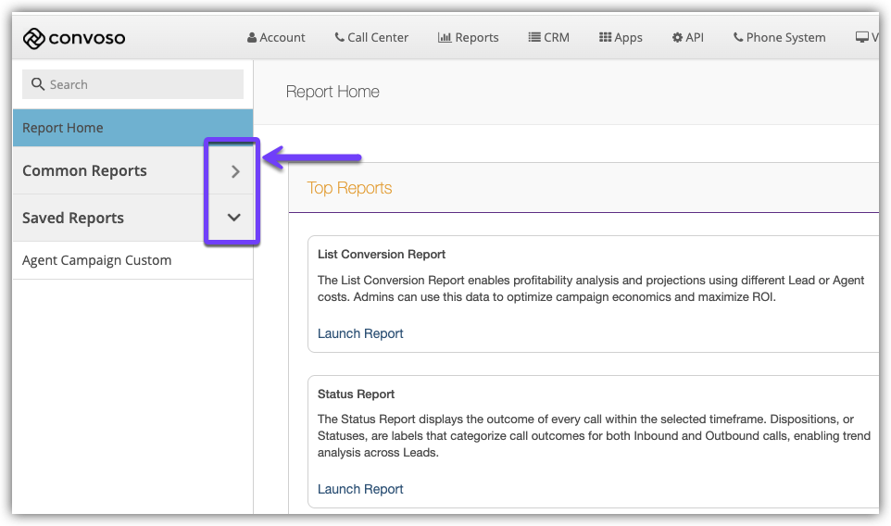Expand Common Reports using the right chevron
This screenshot has width=891, height=526.
(x=234, y=171)
